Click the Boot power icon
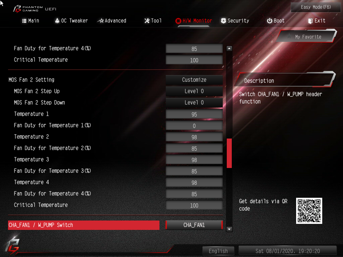The image size is (343, 257). click(x=270, y=21)
